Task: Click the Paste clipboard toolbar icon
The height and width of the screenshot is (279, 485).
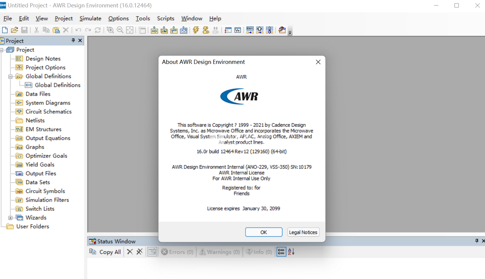Action: click(x=56, y=30)
